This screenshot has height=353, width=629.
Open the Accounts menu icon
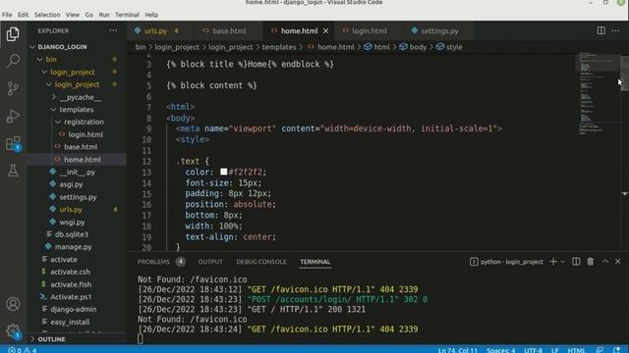point(13,304)
